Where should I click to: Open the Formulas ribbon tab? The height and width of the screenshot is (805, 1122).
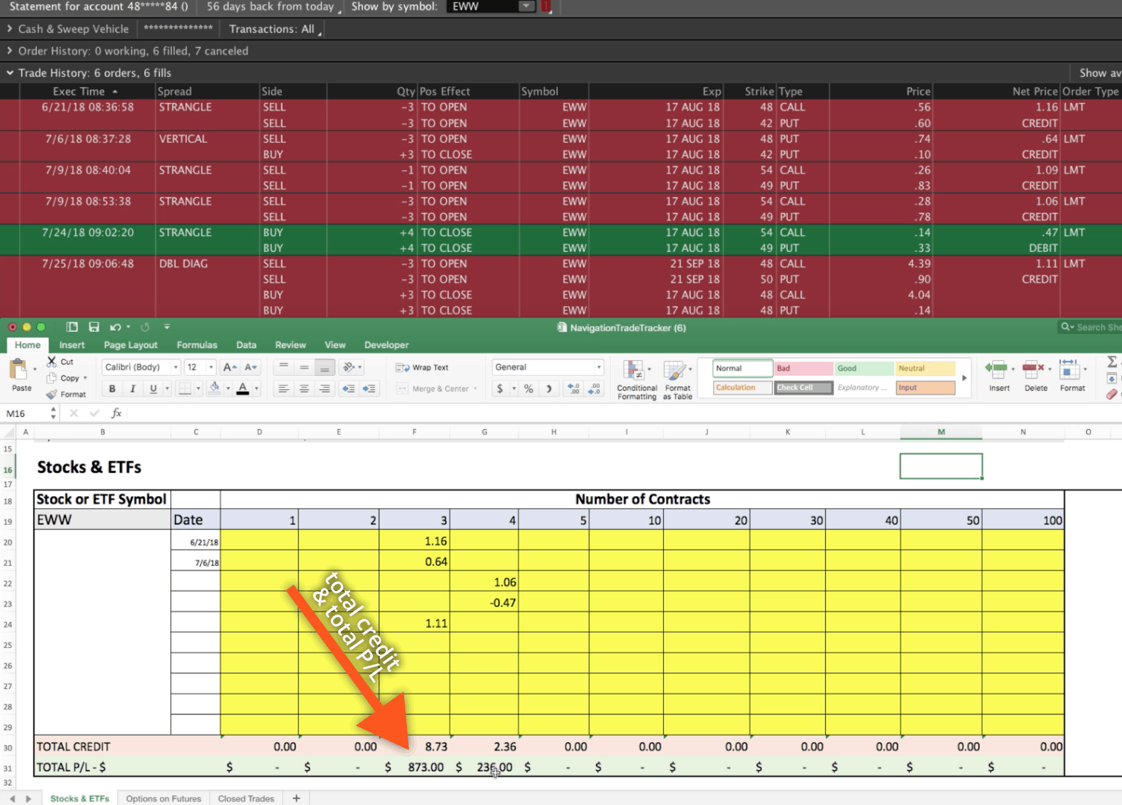[x=197, y=345]
